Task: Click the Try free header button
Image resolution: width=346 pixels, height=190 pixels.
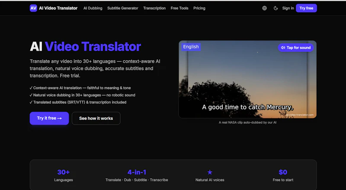Action: [x=306, y=8]
